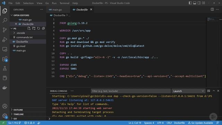The image size is (222, 125).
Task: Click Ln 2, Col 19 cursor position
Action: (x=135, y=123)
